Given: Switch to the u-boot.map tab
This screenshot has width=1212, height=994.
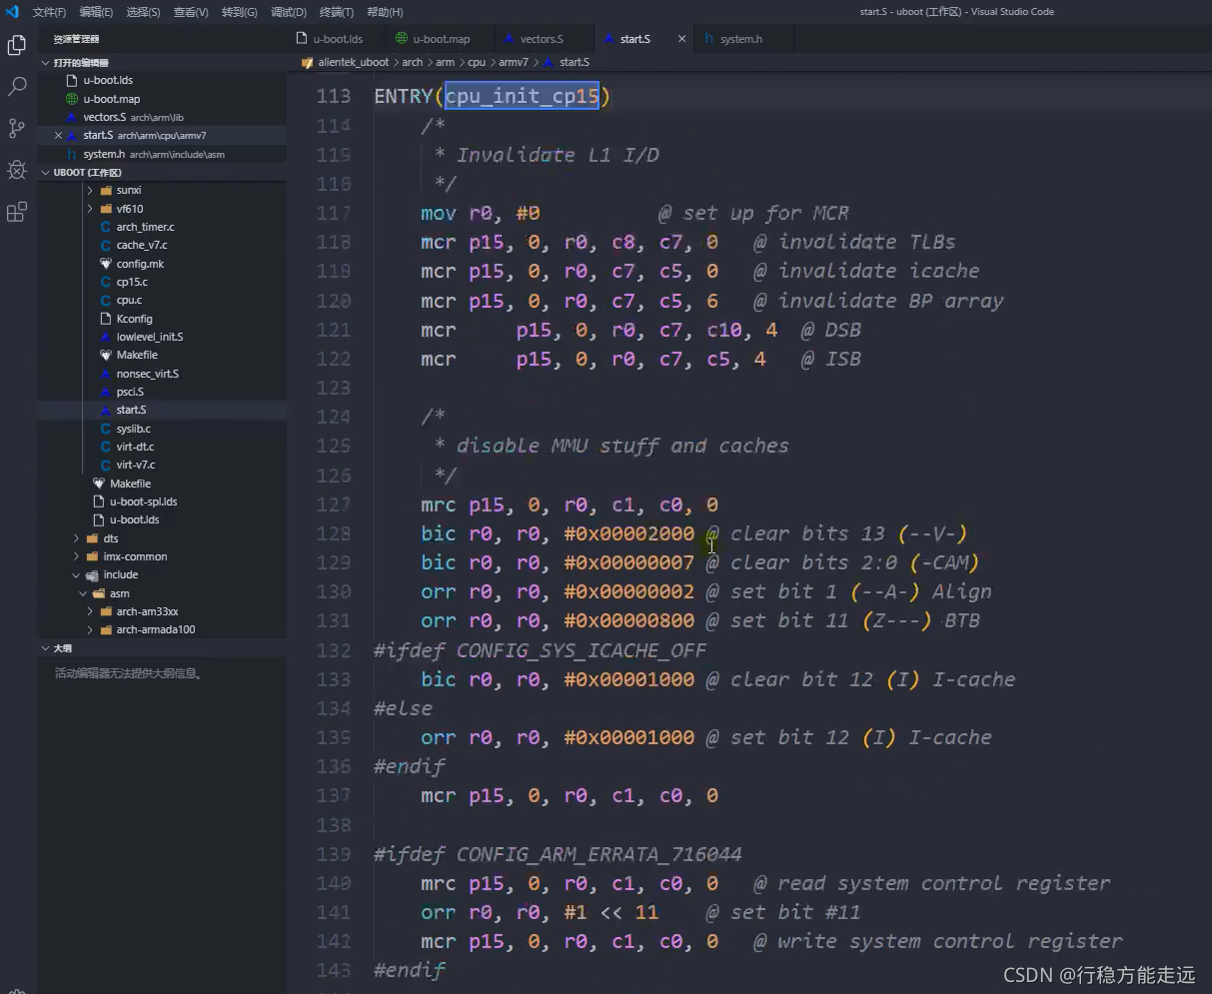Looking at the screenshot, I should coord(441,39).
